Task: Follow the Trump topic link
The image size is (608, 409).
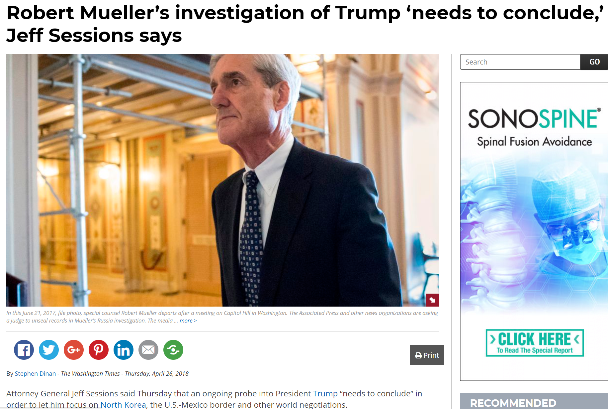Action: 325,393
